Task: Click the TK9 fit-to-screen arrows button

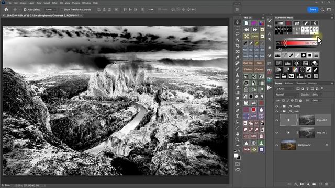Action: click(247, 36)
